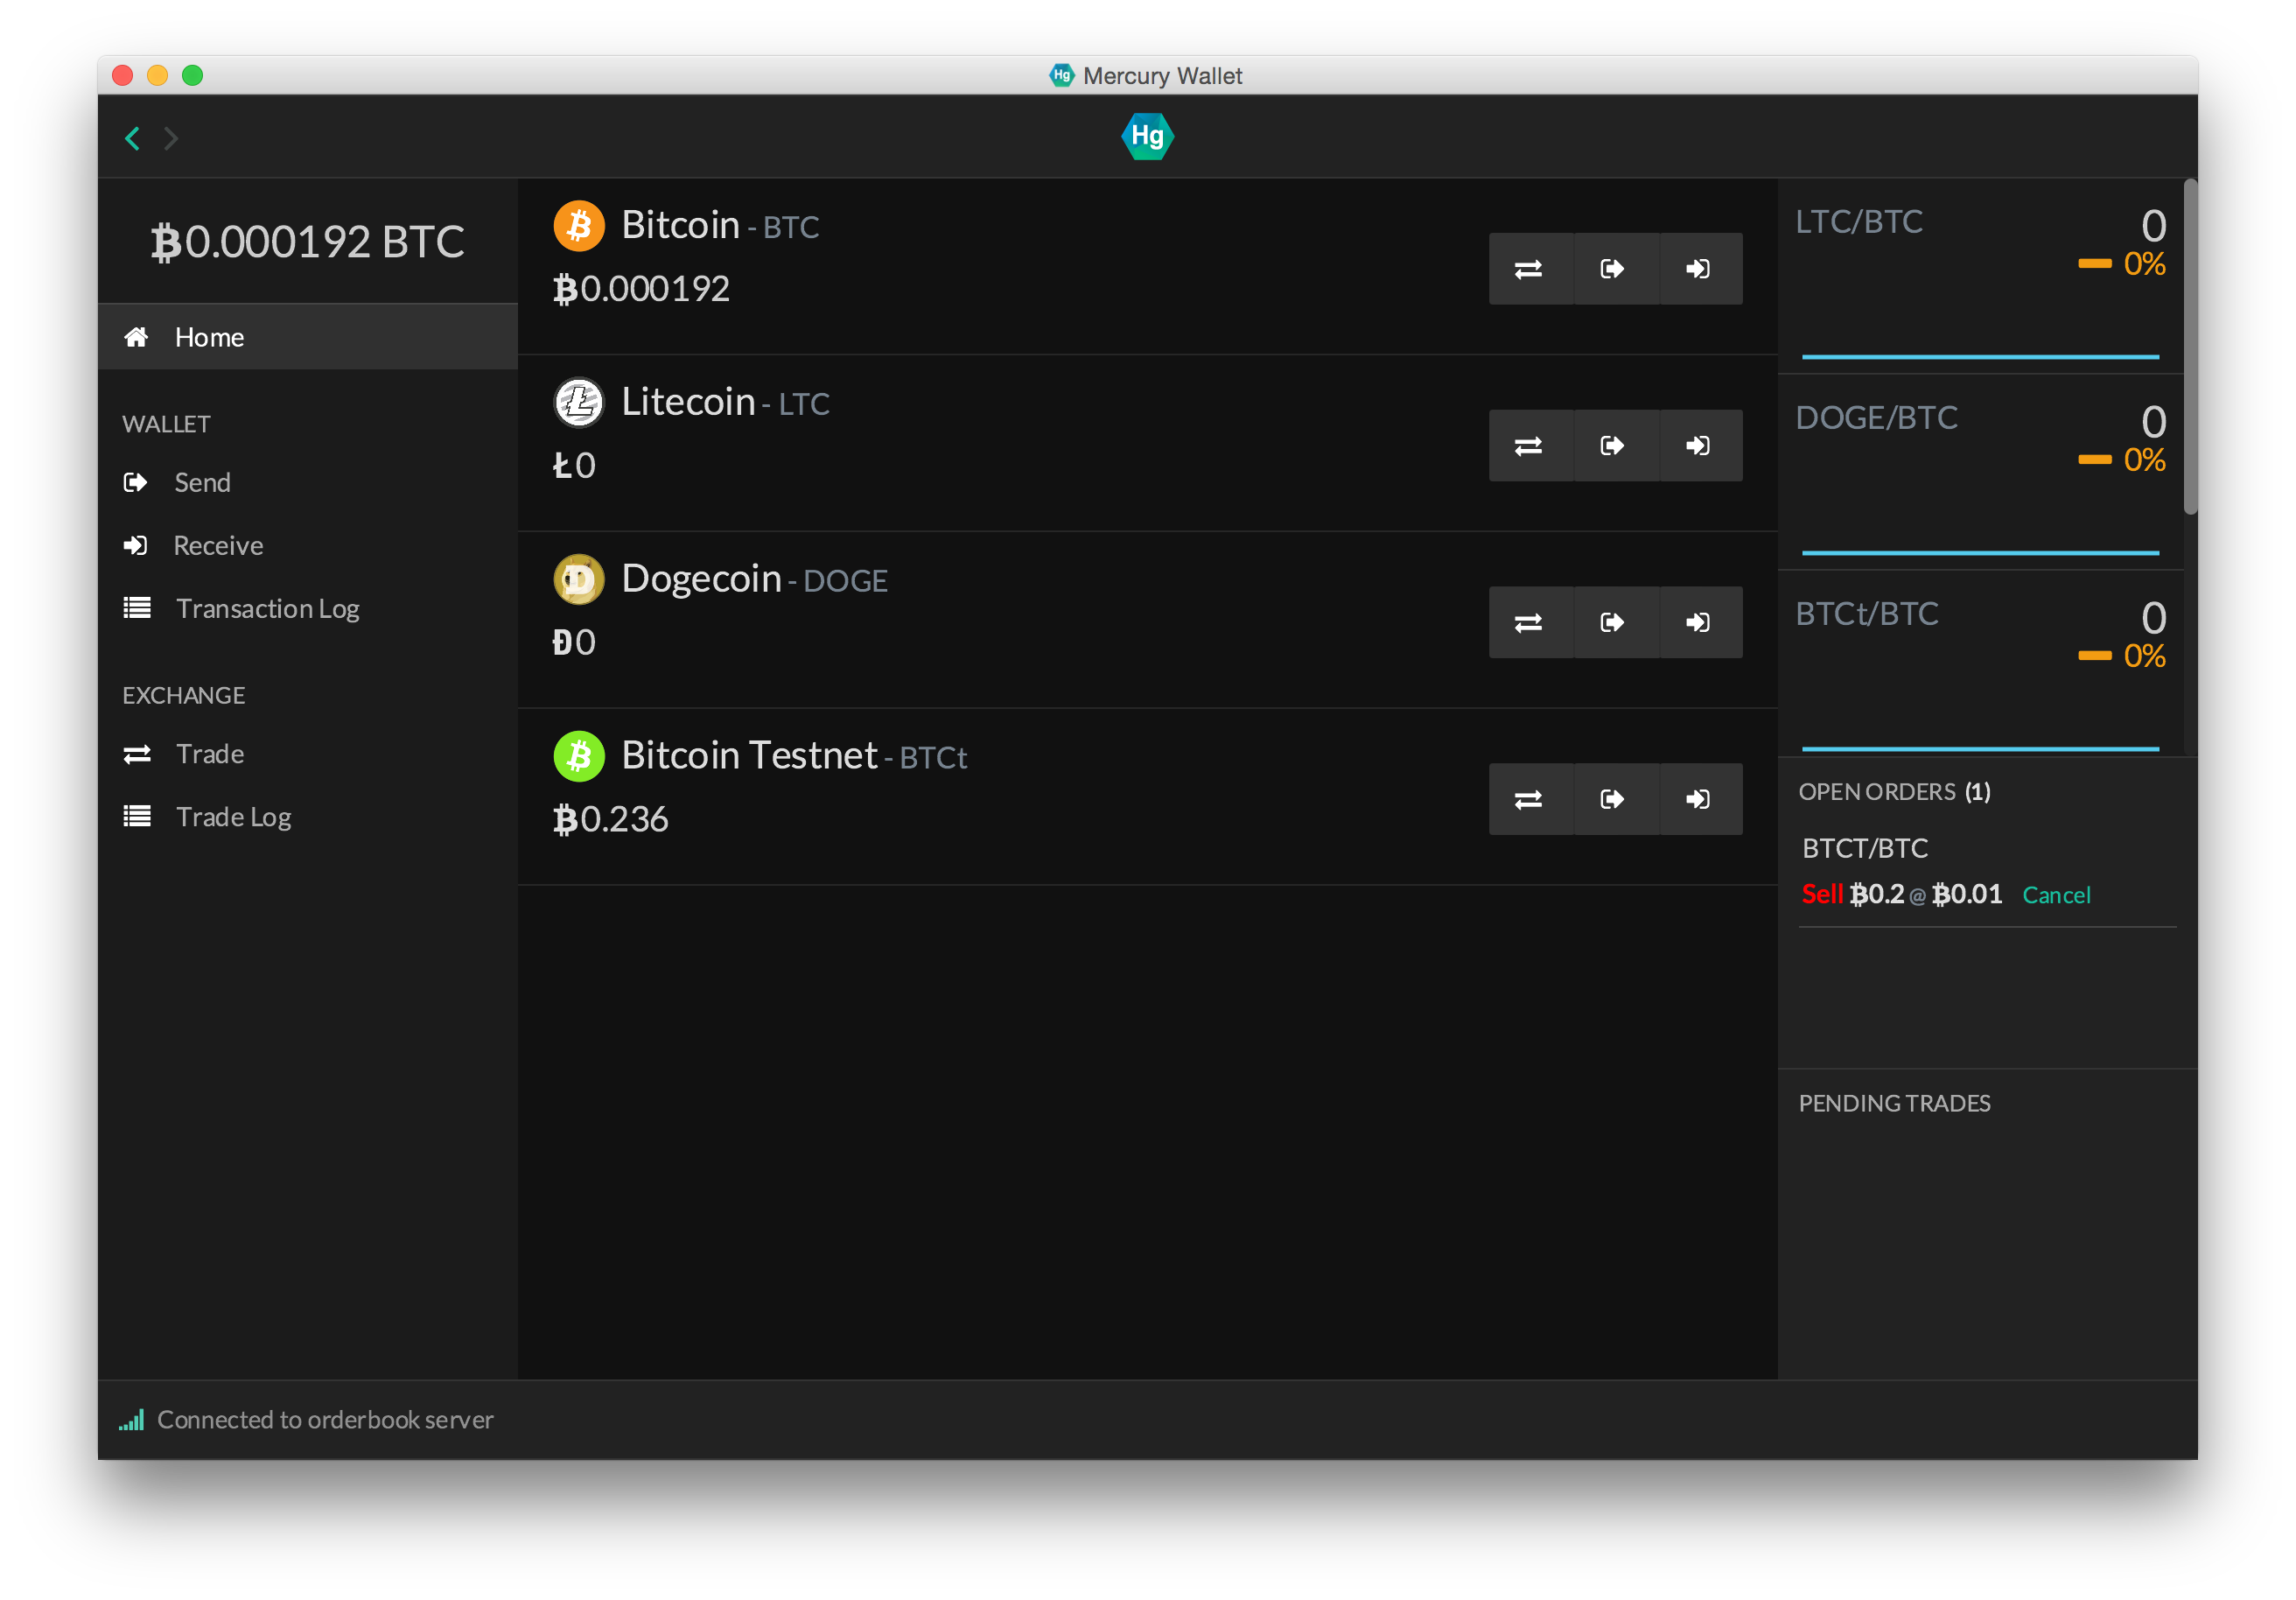This screenshot has height=1600, width=2296.
Task: Click the total balance ฿0.000192 BTC
Action: click(x=308, y=241)
